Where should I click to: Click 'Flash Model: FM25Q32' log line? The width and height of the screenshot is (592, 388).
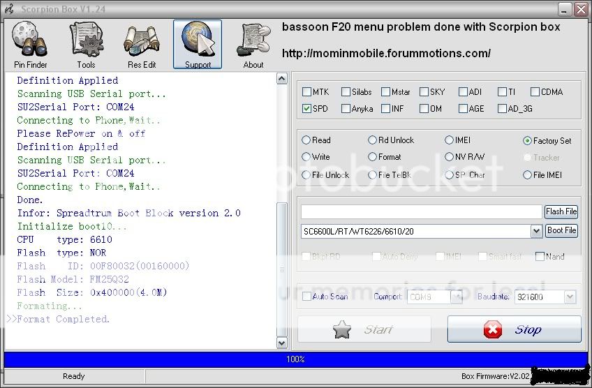73,279
